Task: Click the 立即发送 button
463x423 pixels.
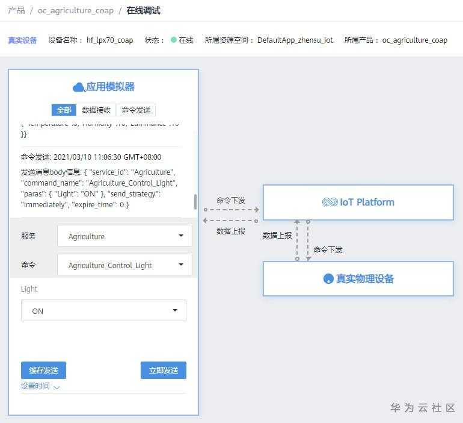Action: (x=164, y=371)
